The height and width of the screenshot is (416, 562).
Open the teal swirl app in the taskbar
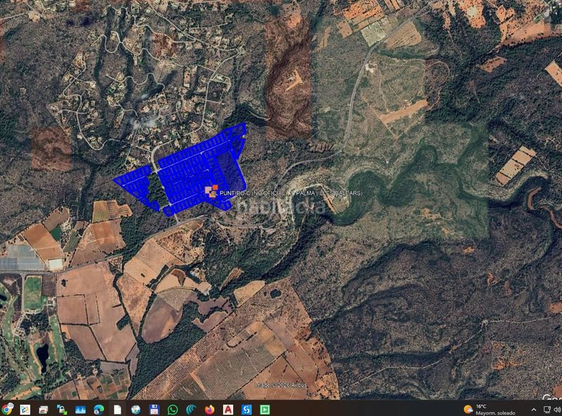tap(191, 409)
